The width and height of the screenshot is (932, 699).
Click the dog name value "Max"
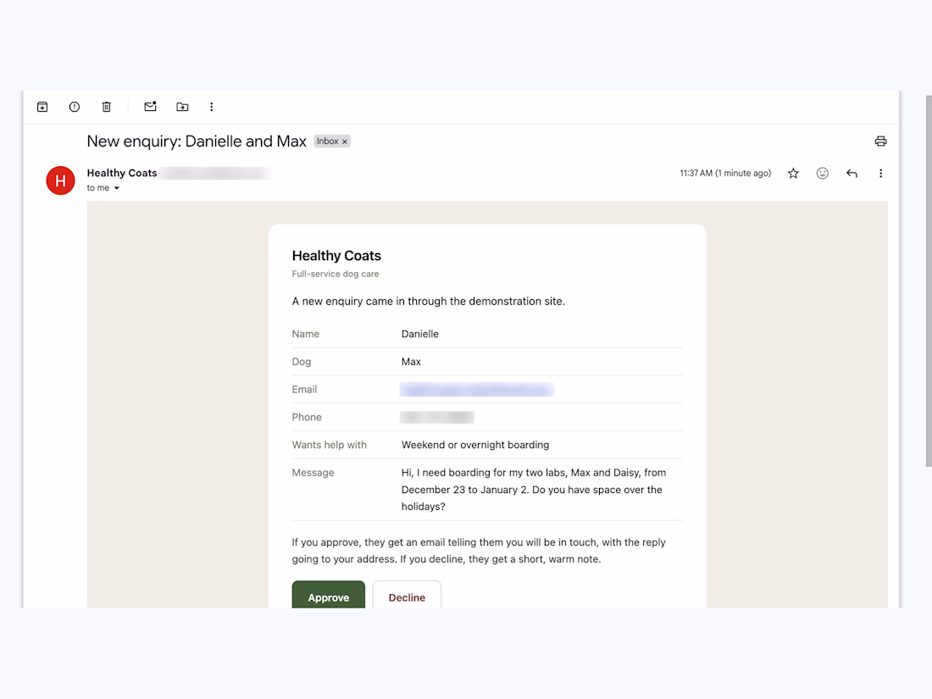[x=411, y=362]
